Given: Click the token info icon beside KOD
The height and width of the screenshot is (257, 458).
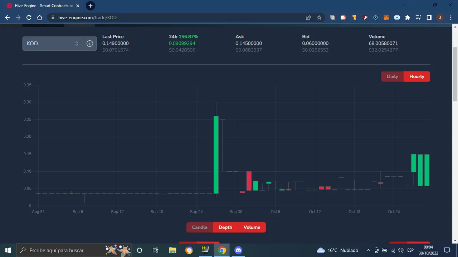Looking at the screenshot, I should click(90, 44).
